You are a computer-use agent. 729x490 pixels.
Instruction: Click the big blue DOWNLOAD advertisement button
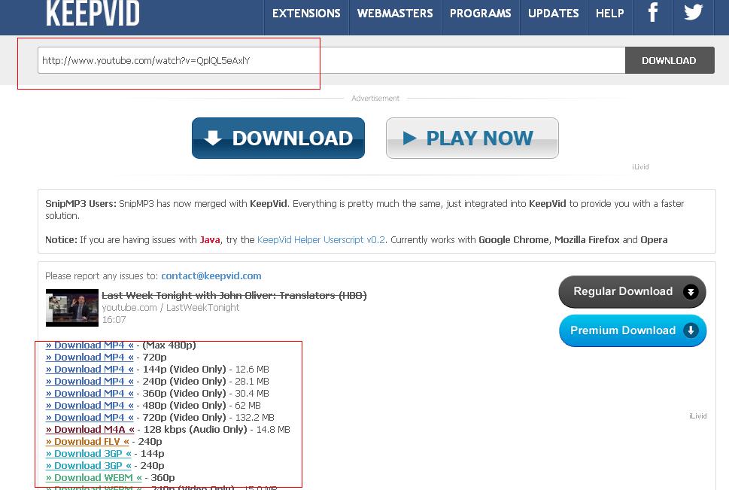point(278,138)
